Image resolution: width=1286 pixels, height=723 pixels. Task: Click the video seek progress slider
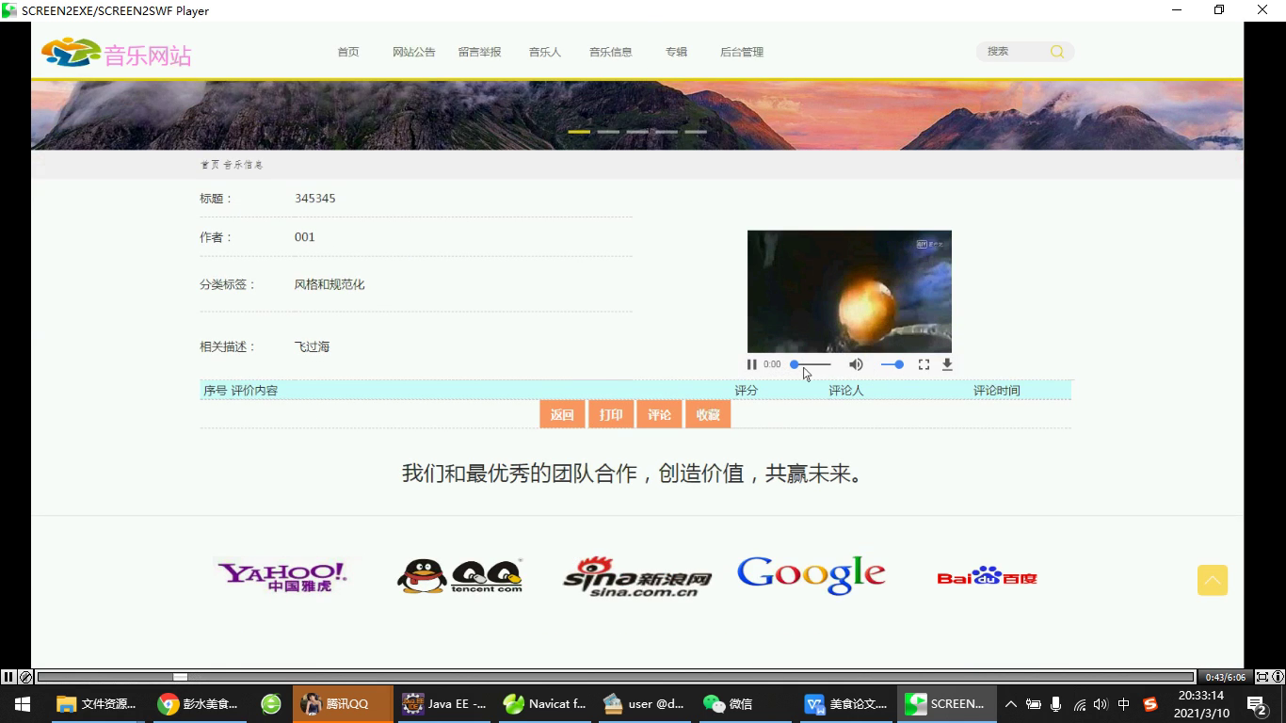pos(811,364)
